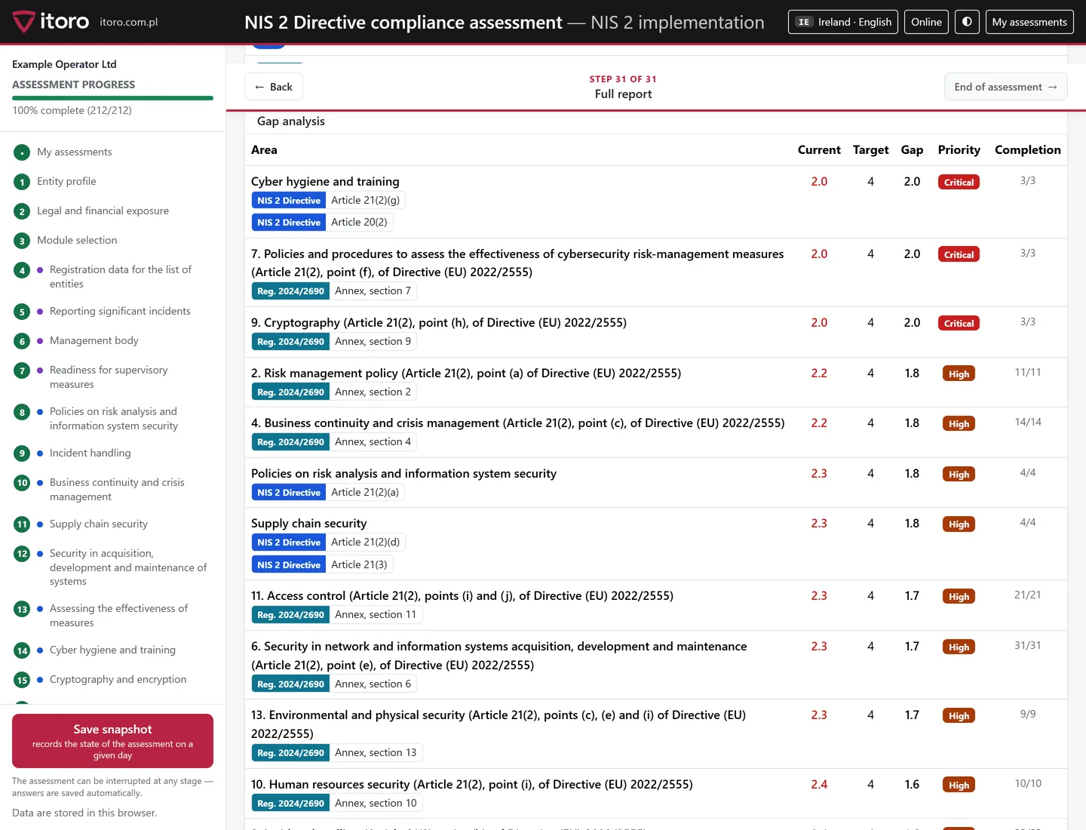Open the Ireland · English language selector

tap(843, 22)
